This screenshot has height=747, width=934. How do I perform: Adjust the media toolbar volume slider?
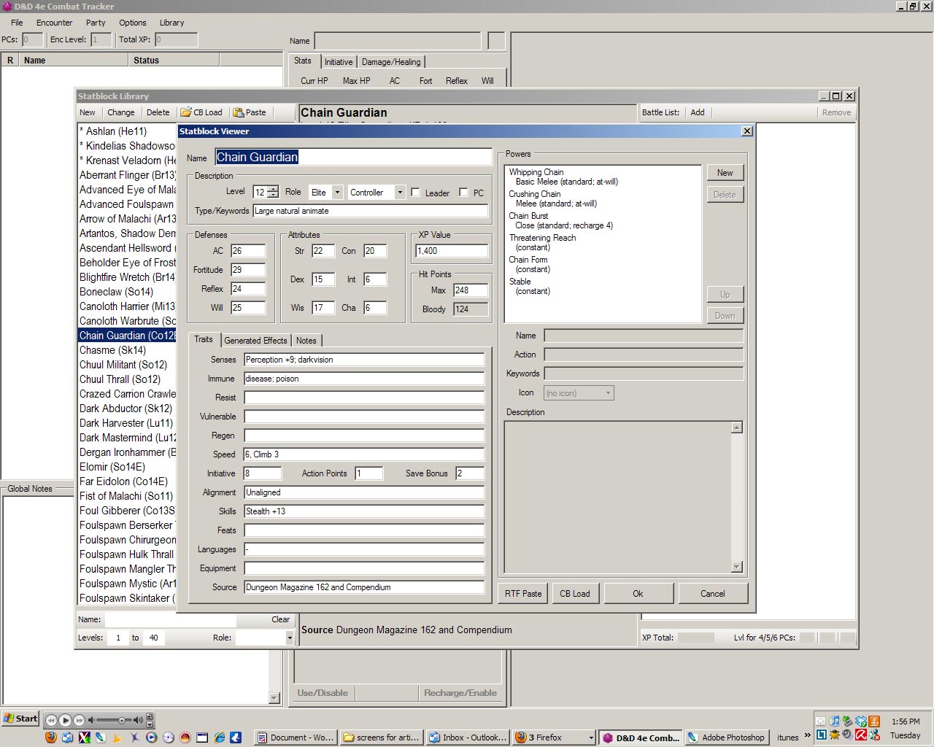point(122,720)
